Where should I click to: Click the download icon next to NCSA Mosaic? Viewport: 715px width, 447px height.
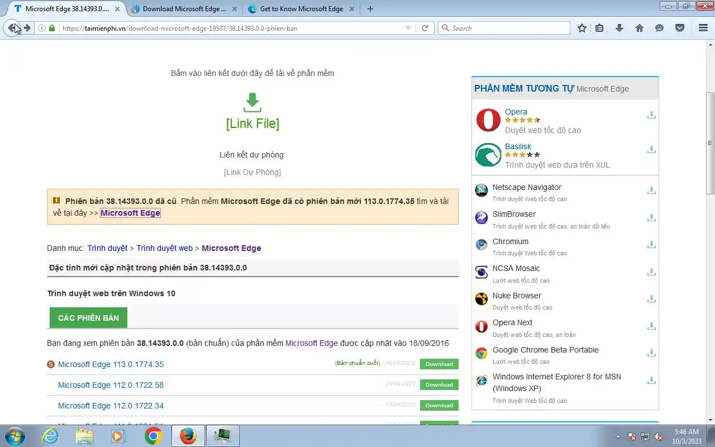click(x=651, y=272)
